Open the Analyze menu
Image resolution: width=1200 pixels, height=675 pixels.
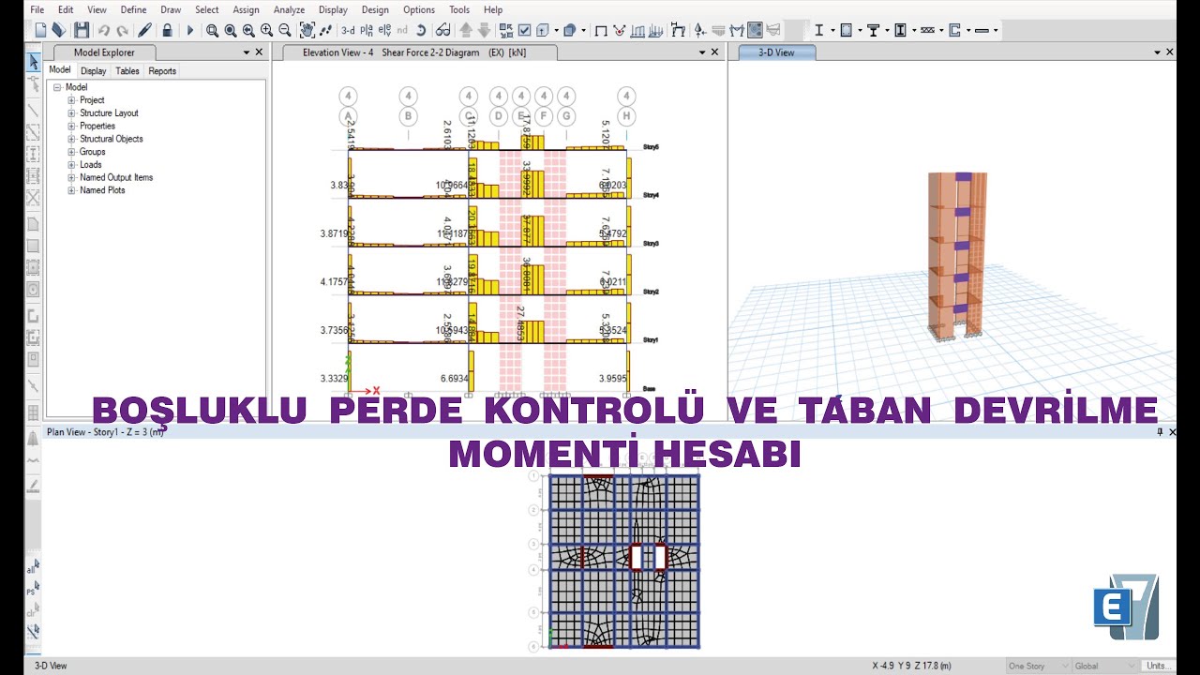tap(289, 9)
